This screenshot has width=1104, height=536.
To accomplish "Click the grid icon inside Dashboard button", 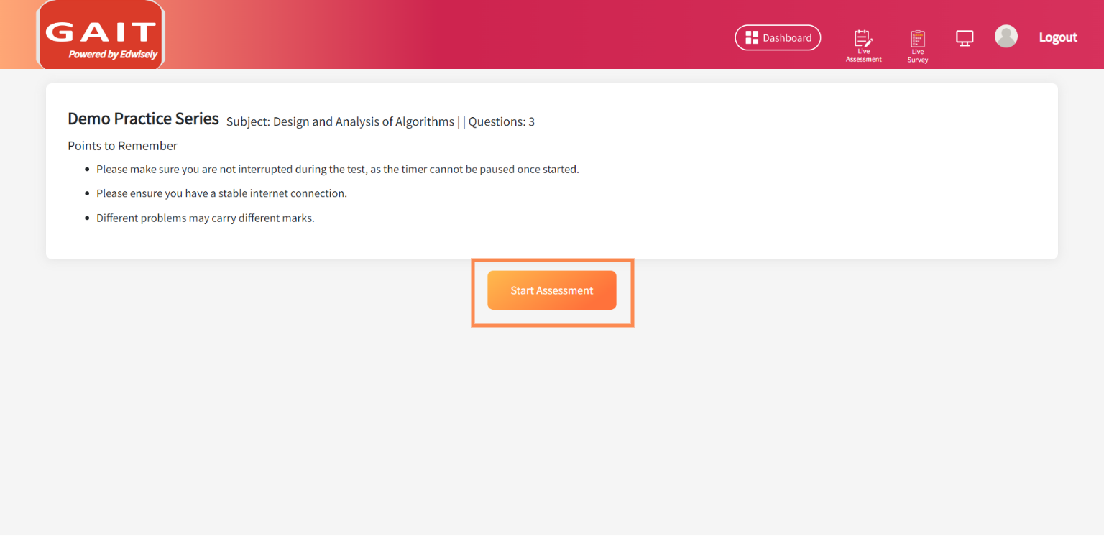I will click(x=752, y=37).
